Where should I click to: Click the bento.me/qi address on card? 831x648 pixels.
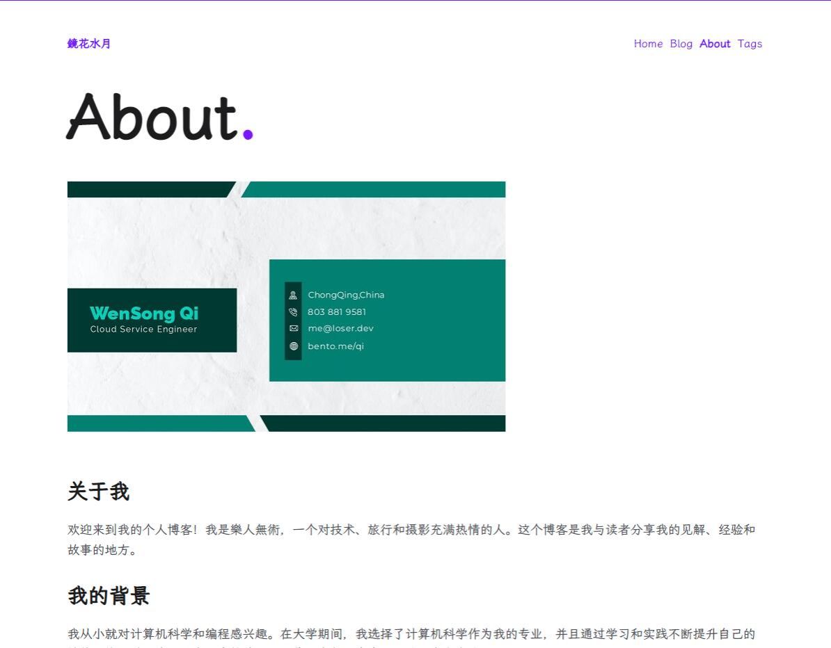(335, 346)
